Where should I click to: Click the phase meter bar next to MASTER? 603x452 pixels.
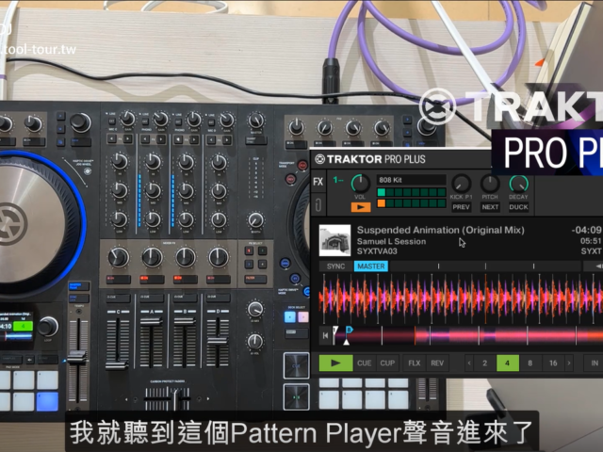tap(485, 266)
